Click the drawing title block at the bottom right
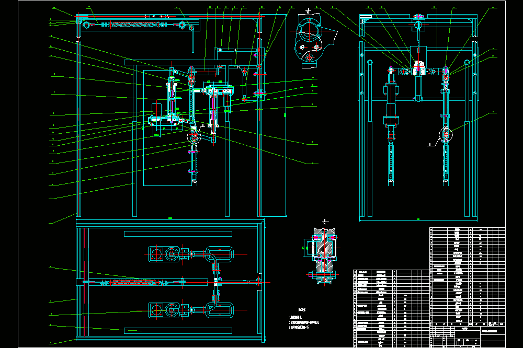 click(467, 337)
